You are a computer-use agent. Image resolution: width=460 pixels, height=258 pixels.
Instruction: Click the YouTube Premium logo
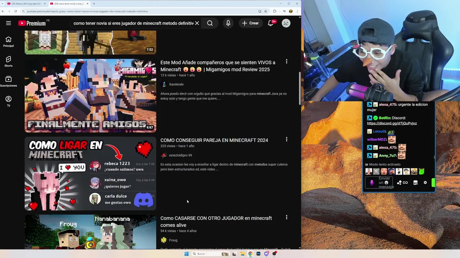[x=32, y=23]
